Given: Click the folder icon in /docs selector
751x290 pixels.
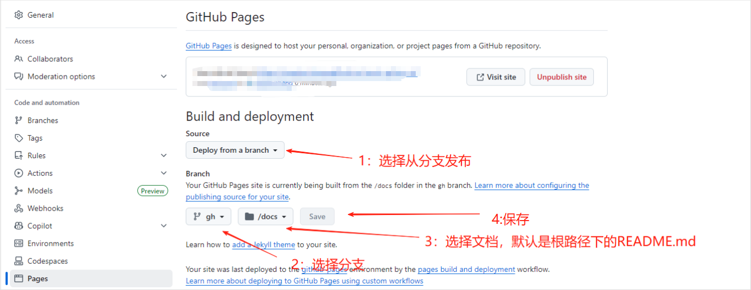Looking at the screenshot, I should tap(250, 217).
